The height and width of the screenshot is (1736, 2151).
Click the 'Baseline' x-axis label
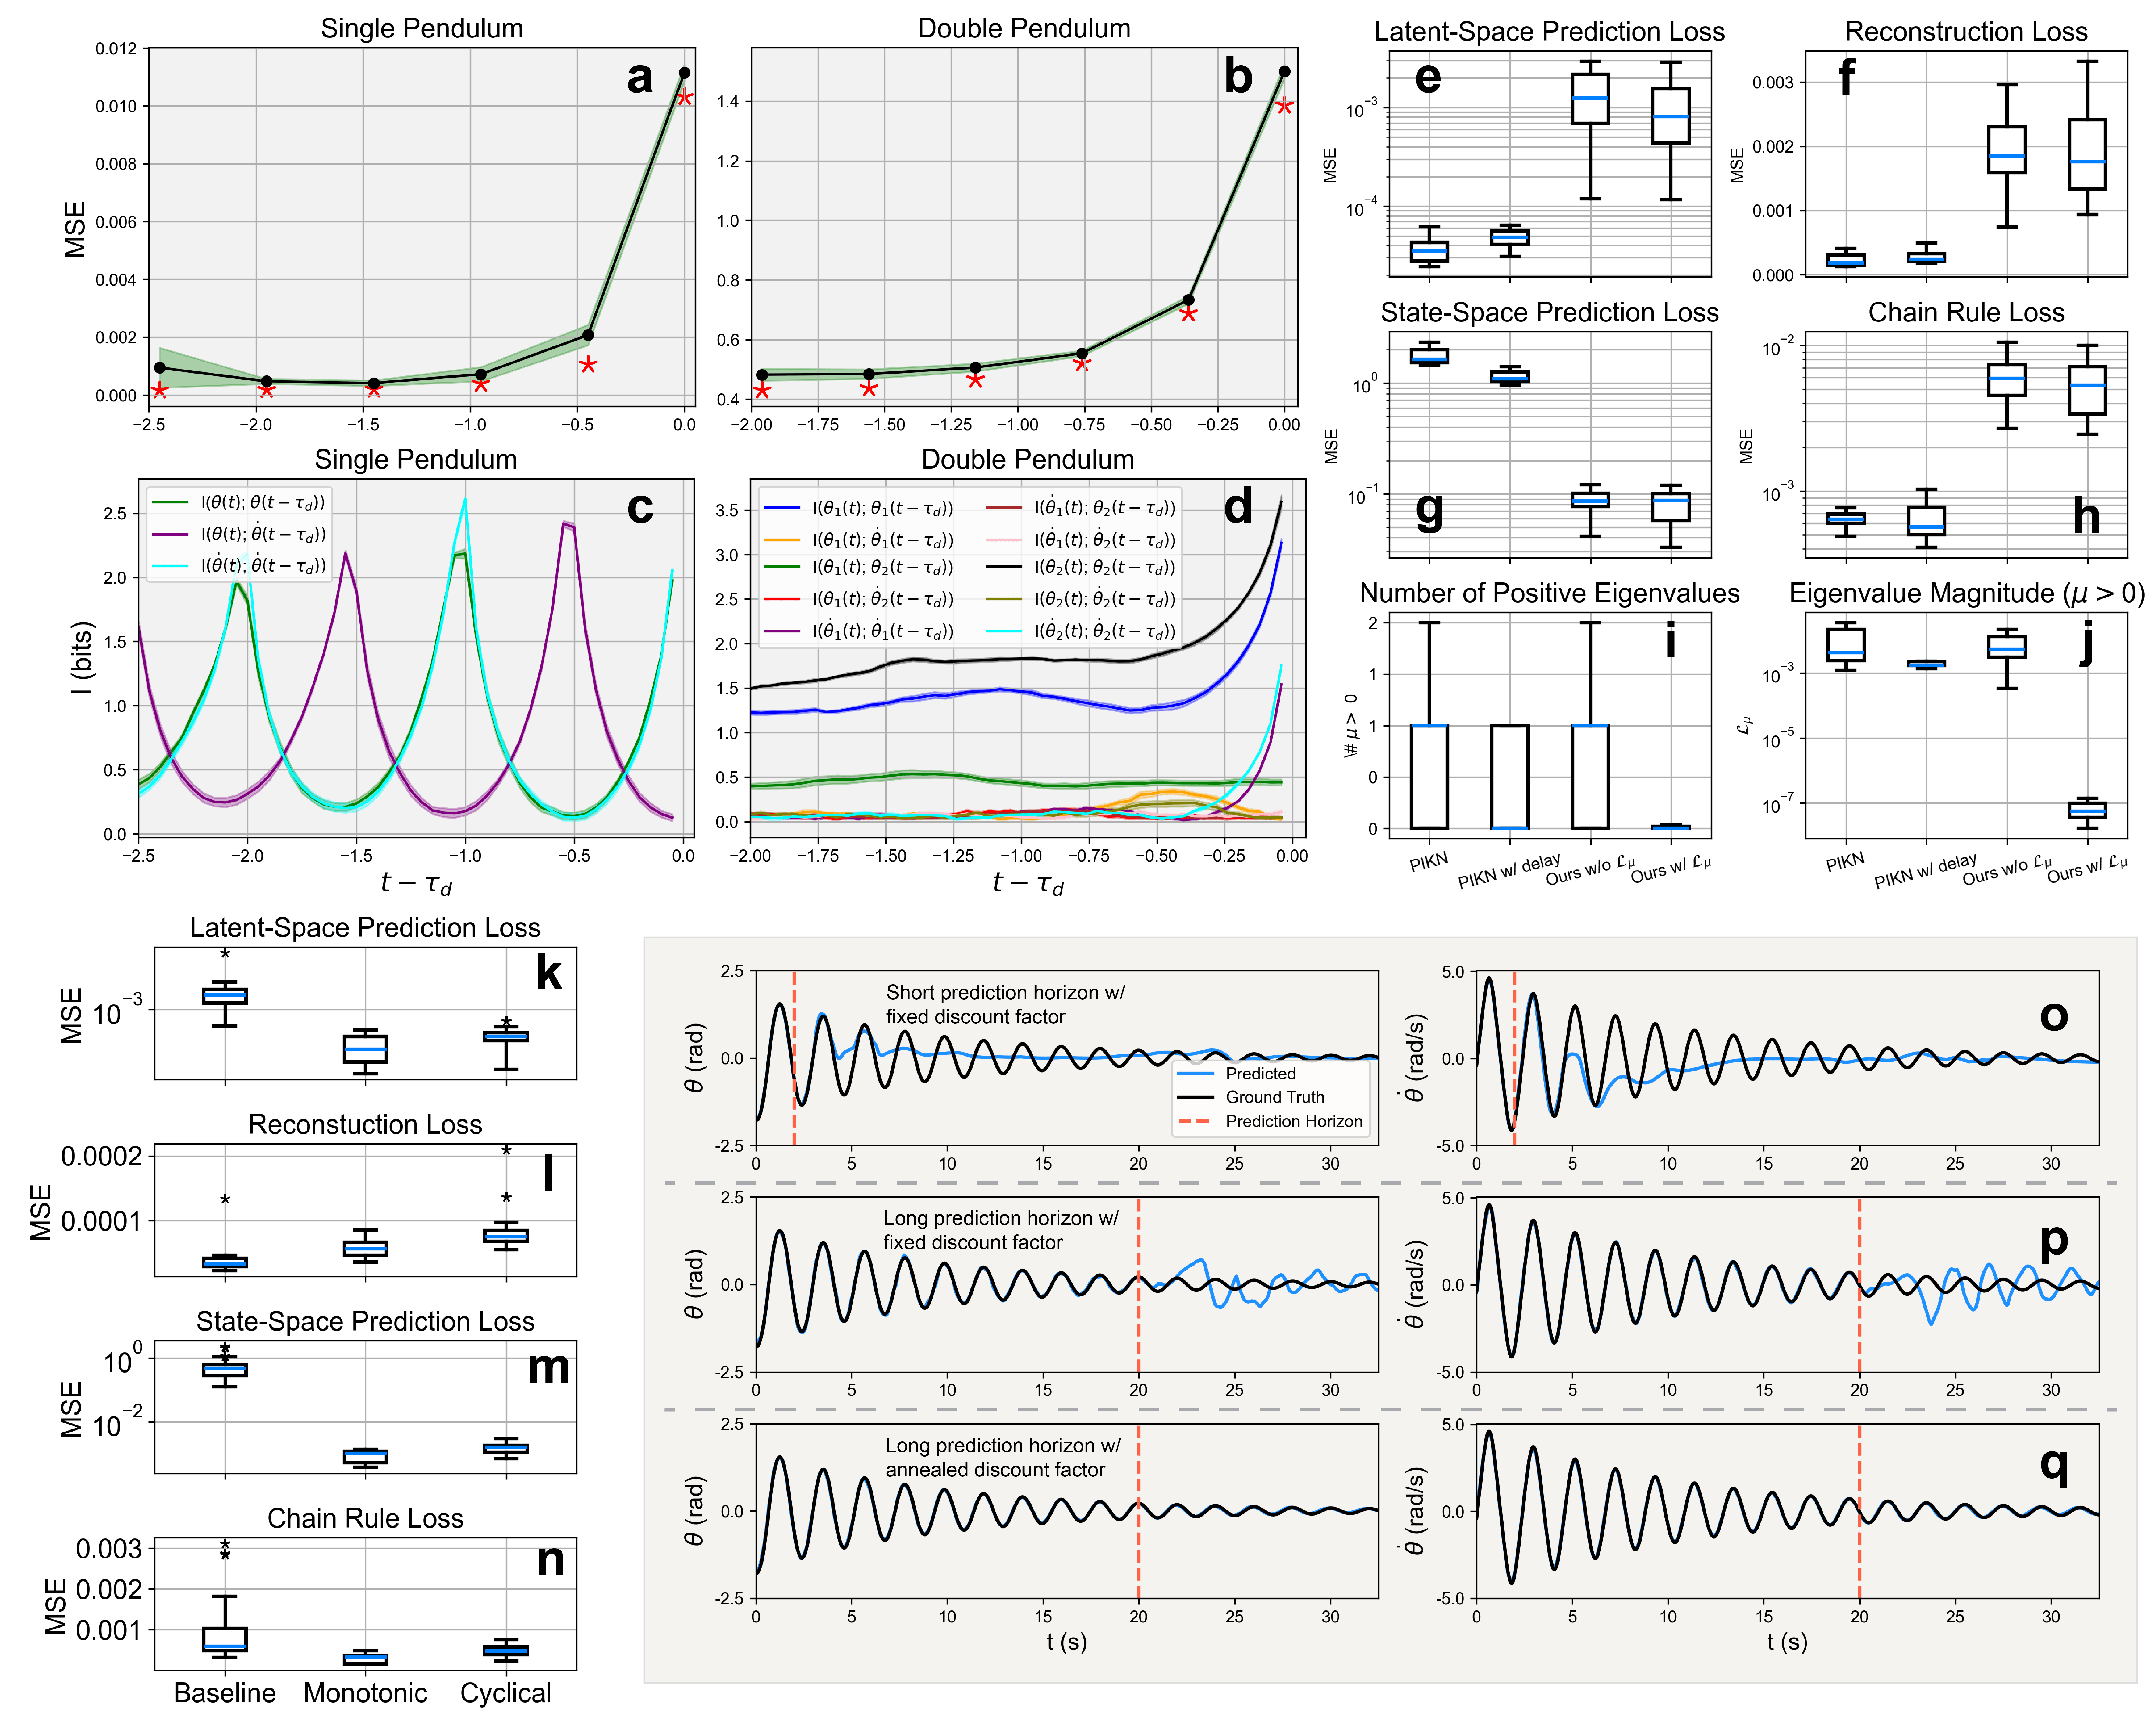coord(225,1693)
